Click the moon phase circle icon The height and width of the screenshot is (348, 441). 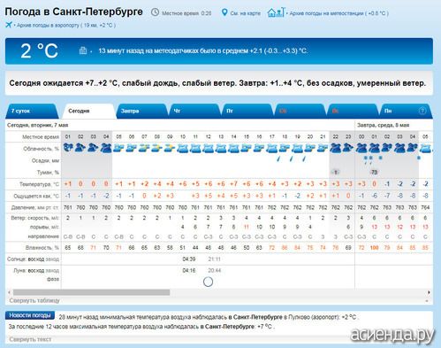tap(208, 282)
